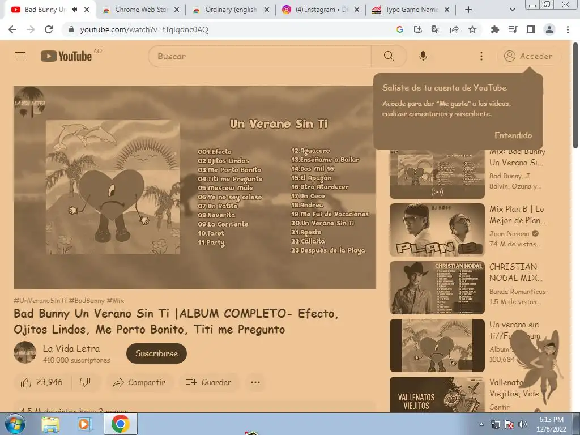Open Chrome three-dot customize menu

tap(568, 29)
